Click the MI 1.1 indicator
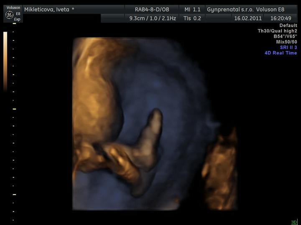 [192, 9]
